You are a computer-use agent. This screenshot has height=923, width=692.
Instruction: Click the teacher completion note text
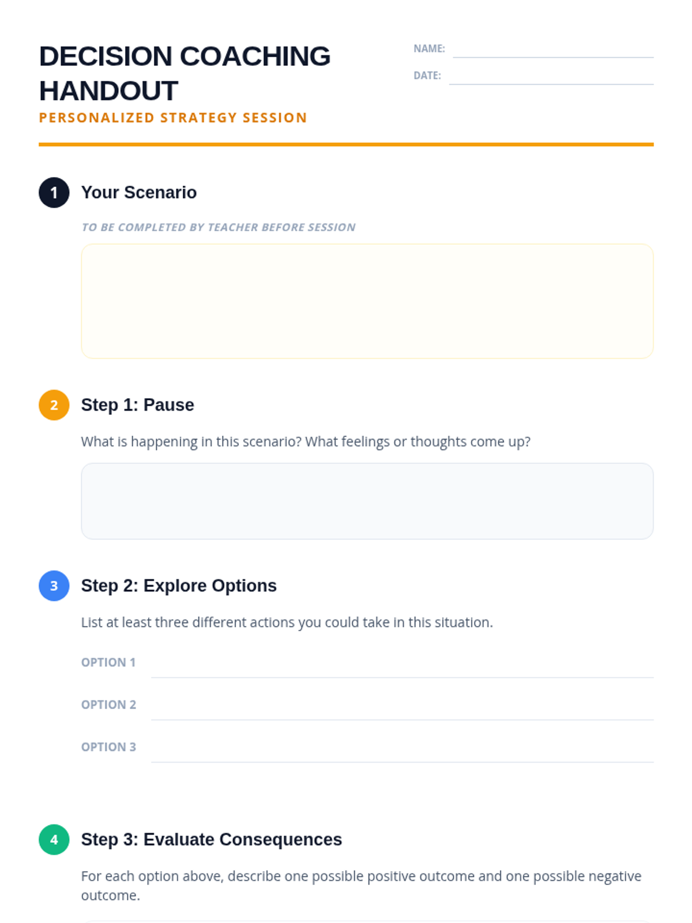(219, 227)
